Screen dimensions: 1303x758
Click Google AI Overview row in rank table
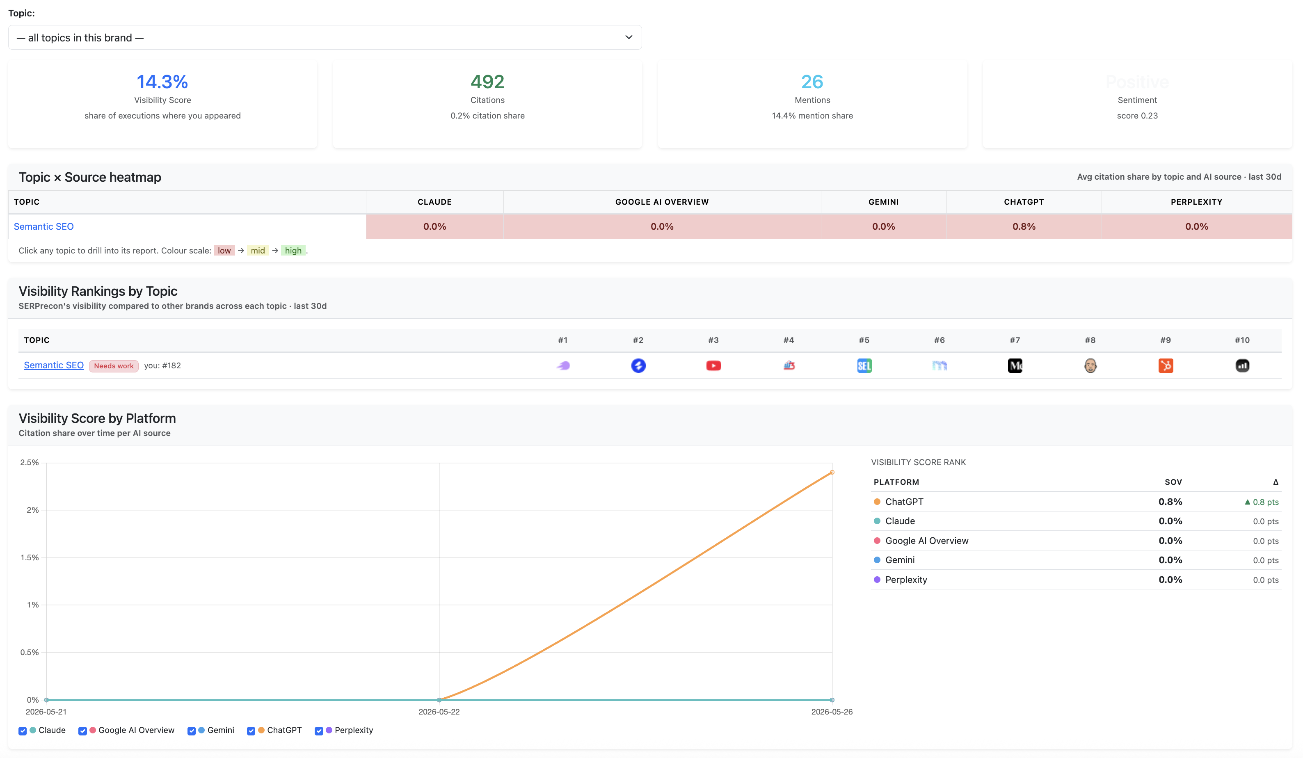point(1076,541)
